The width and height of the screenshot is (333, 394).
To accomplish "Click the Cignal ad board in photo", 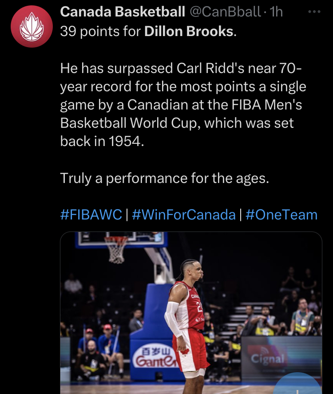I will [268, 358].
